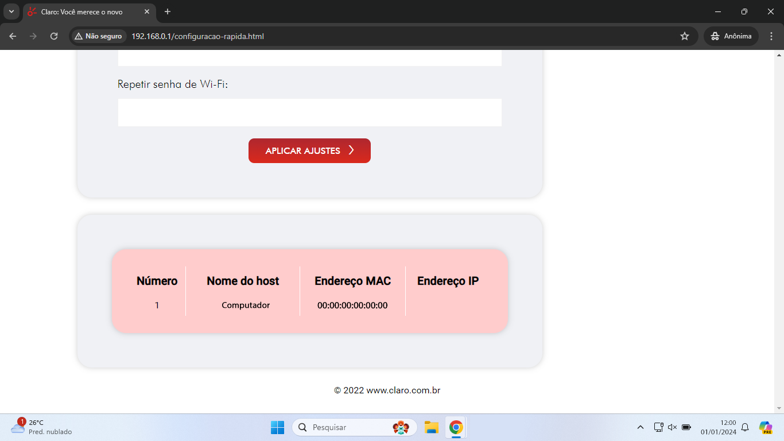
Task: Open the tab search dropdown arrow
Action: pos(11,11)
